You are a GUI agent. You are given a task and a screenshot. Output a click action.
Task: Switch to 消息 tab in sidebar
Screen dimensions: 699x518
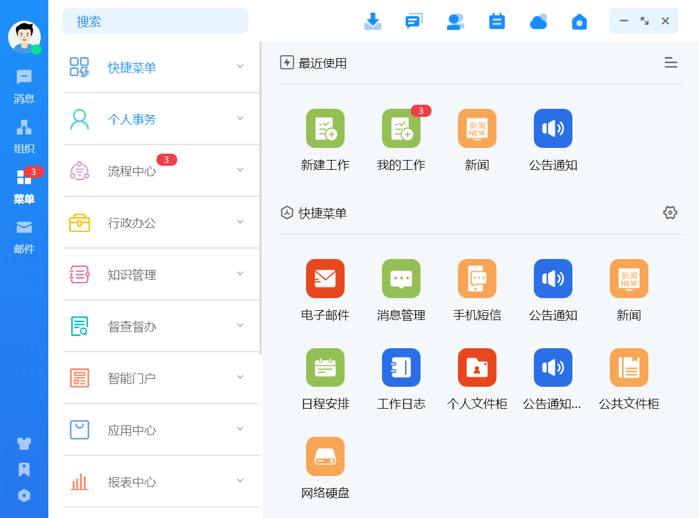point(24,86)
